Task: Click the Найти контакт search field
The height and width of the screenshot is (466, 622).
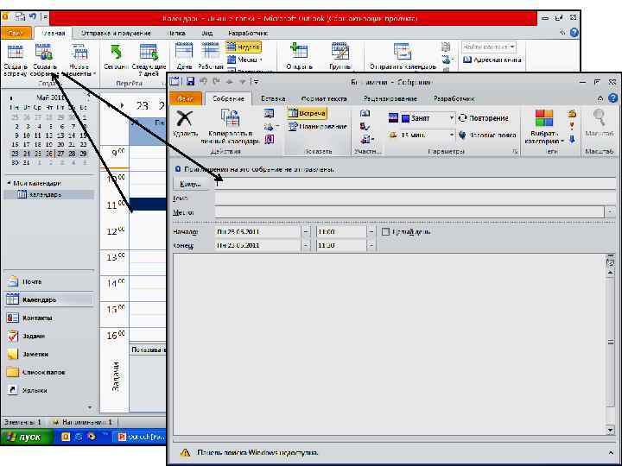Action: tap(489, 47)
